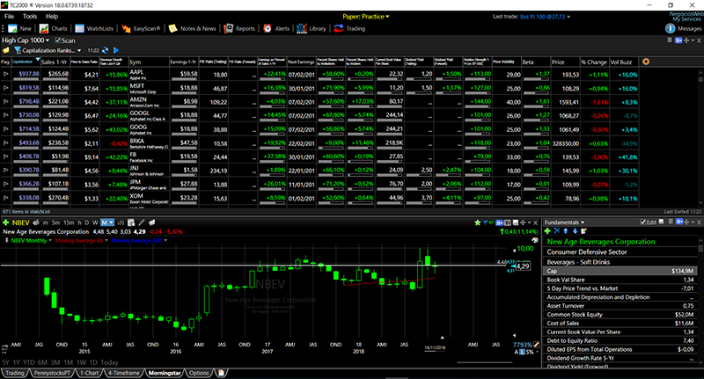Toggle the flag for BRKA row
The width and height of the screenshot is (704, 379).
6,143
